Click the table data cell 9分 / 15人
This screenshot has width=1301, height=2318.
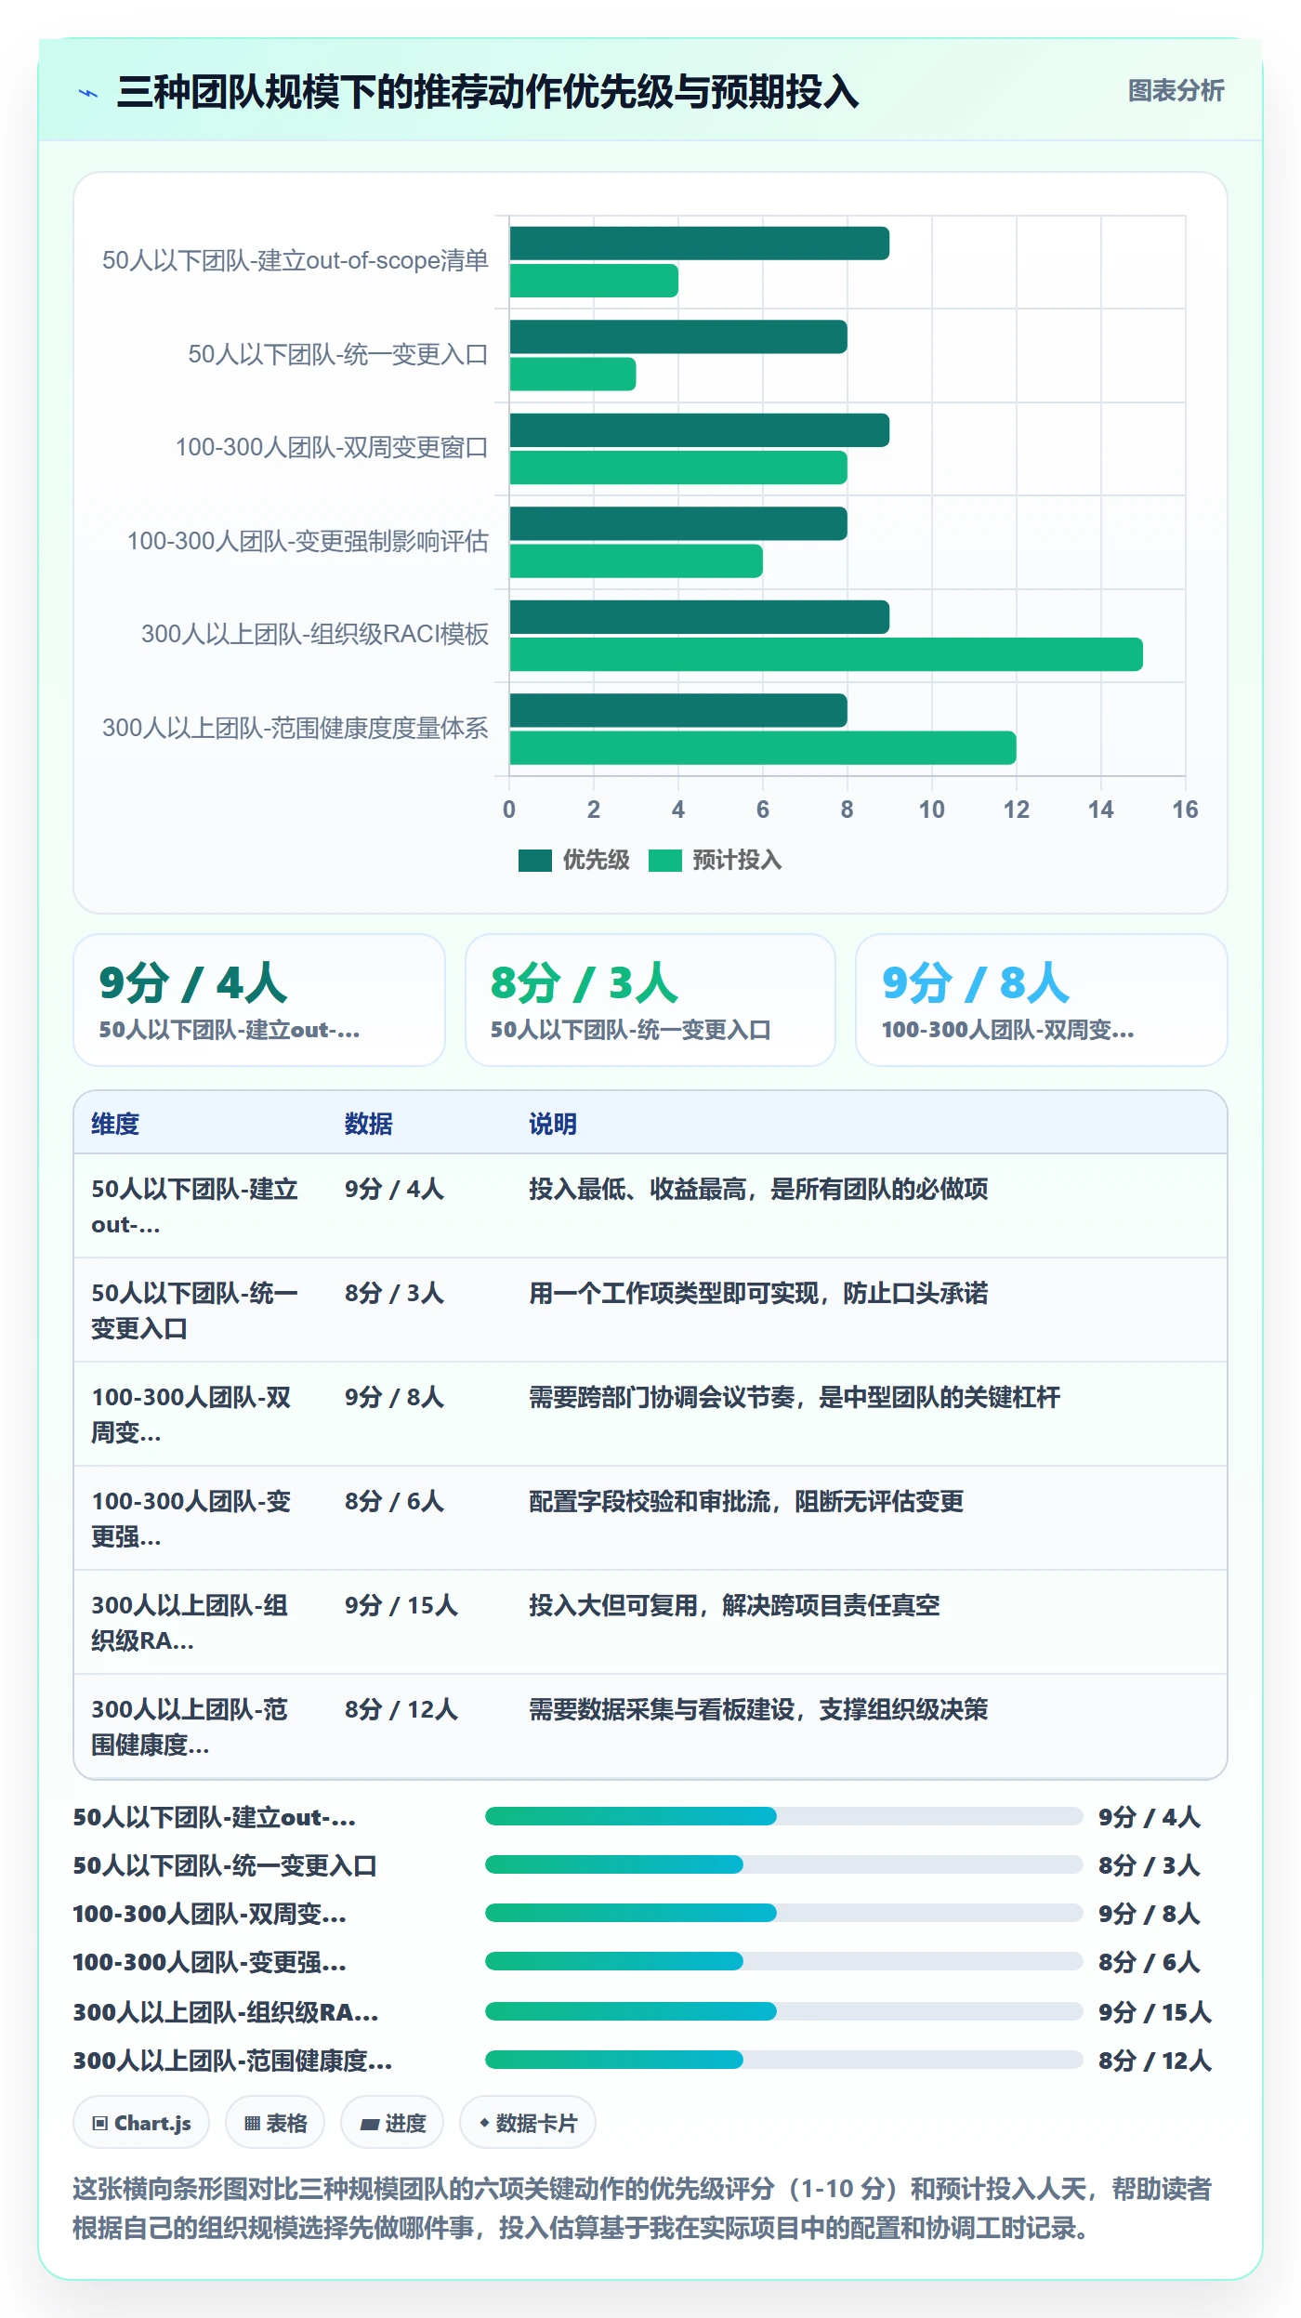401,1605
